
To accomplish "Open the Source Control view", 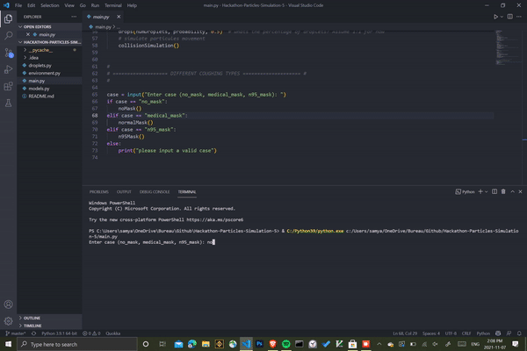I will pos(8,54).
